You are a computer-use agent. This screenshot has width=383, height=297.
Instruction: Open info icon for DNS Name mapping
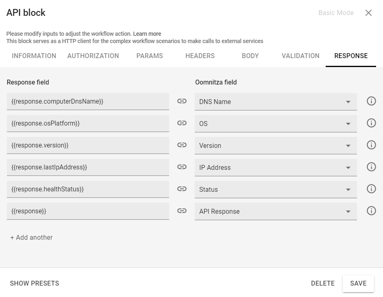371,101
